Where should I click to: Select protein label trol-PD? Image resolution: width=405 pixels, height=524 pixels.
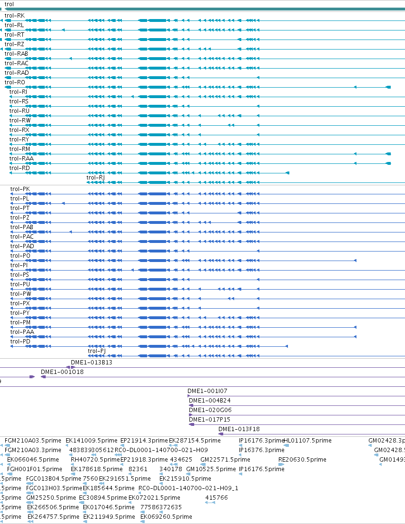click(20, 342)
